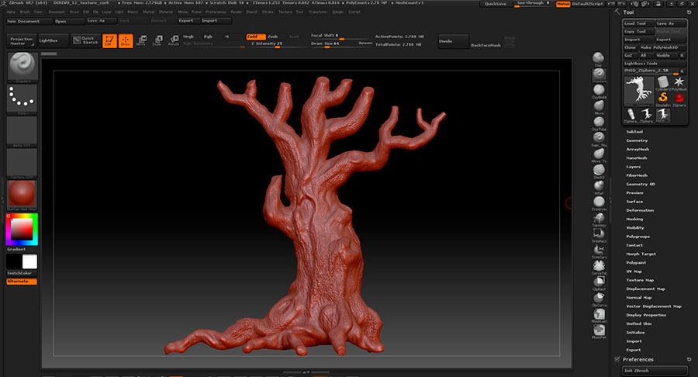Choose the PolyMesh3D star tool

679,82
